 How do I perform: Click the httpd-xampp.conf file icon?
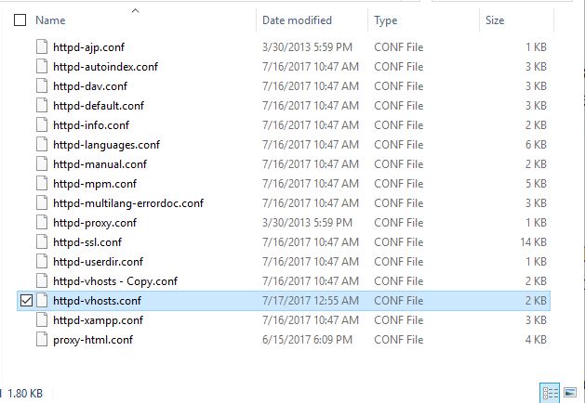point(42,320)
